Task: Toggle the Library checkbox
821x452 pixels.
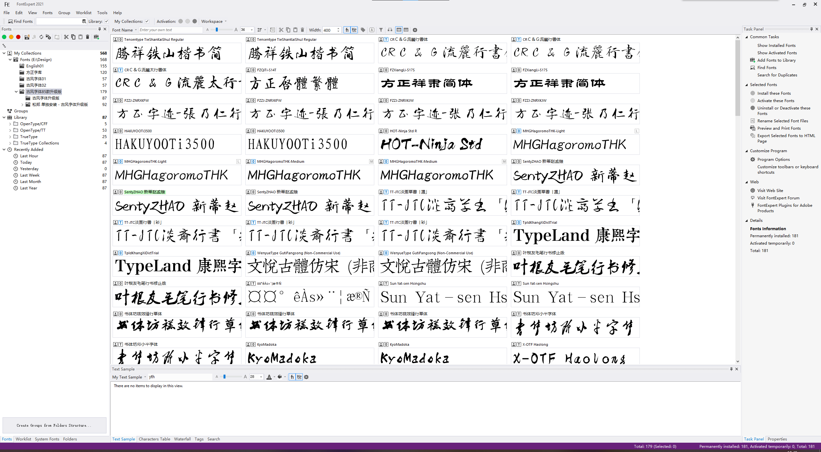Action: [x=107, y=22]
